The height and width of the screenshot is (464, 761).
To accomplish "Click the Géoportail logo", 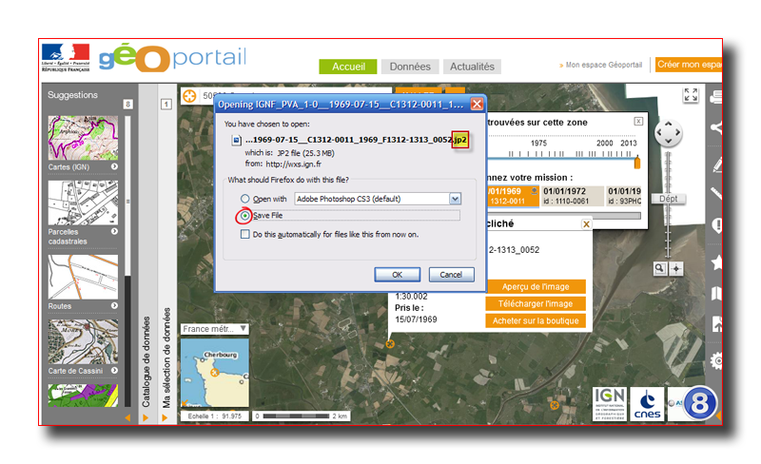I will [173, 58].
